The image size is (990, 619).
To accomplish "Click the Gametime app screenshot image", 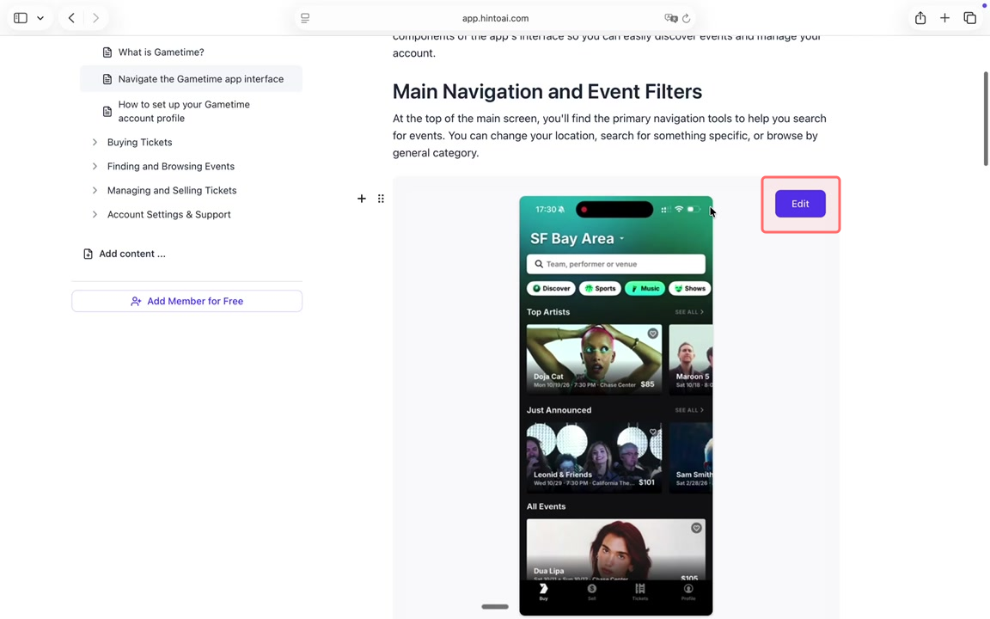I will [x=615, y=404].
